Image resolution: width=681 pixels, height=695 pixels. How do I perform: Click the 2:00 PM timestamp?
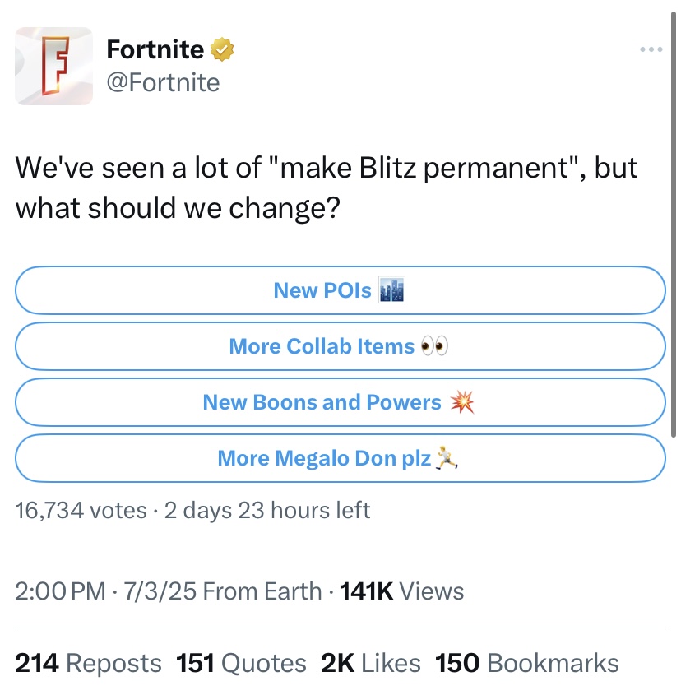(x=60, y=591)
